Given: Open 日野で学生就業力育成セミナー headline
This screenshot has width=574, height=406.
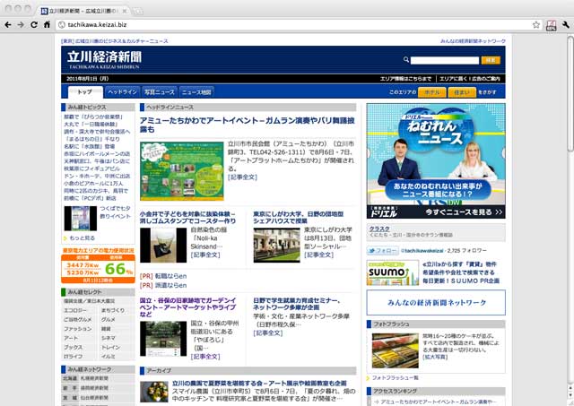Looking at the screenshot, I should coord(297,304).
